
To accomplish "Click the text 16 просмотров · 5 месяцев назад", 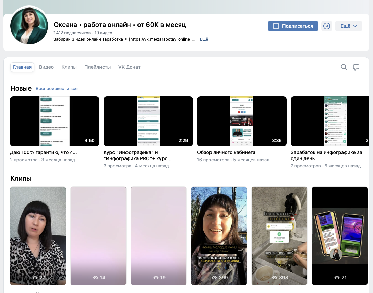I will click(x=233, y=160).
